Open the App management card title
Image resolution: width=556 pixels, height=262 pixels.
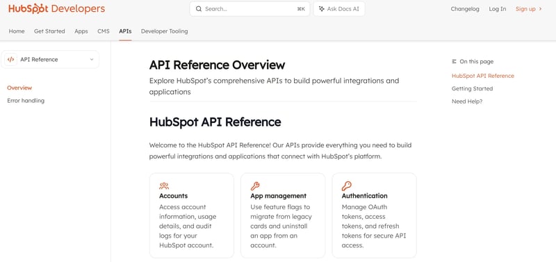coord(279,196)
